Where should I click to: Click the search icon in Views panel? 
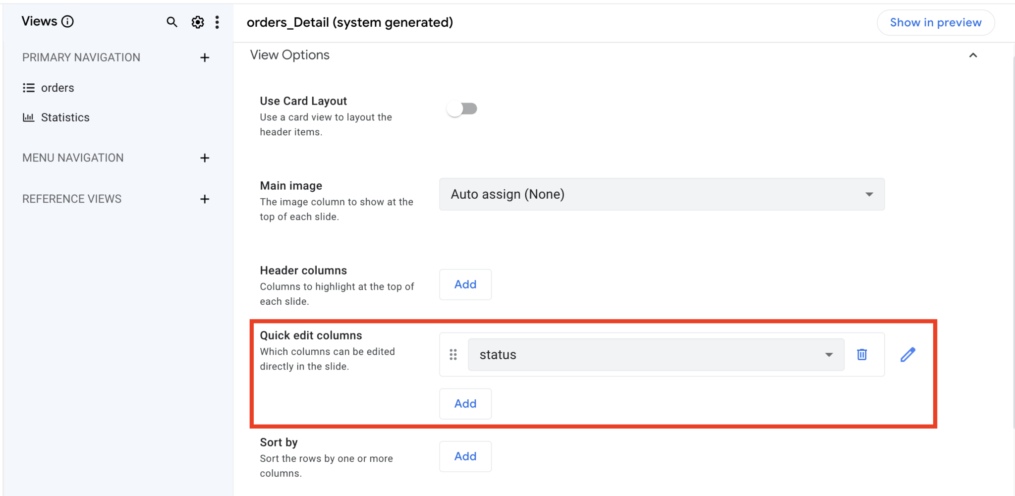tap(171, 22)
